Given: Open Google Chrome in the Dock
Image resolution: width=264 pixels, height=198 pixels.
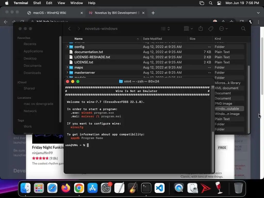Looking at the screenshot, I should tap(79, 188).
